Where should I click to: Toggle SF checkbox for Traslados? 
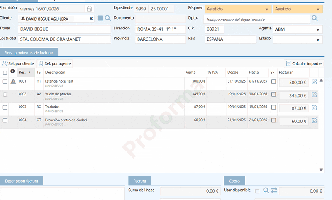tap(273, 107)
